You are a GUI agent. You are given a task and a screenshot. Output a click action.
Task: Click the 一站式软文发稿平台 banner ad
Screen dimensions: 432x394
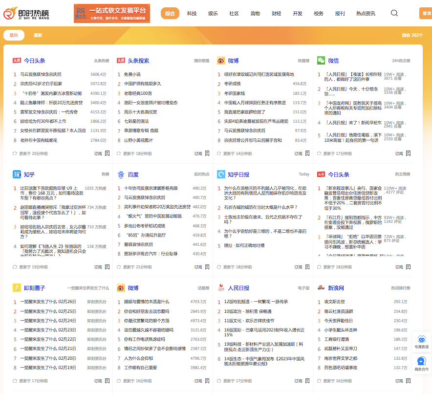pos(112,13)
